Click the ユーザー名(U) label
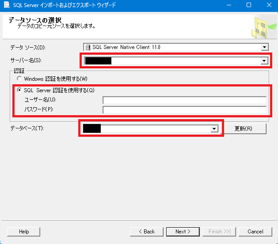This screenshot has height=244, width=278. (40, 100)
